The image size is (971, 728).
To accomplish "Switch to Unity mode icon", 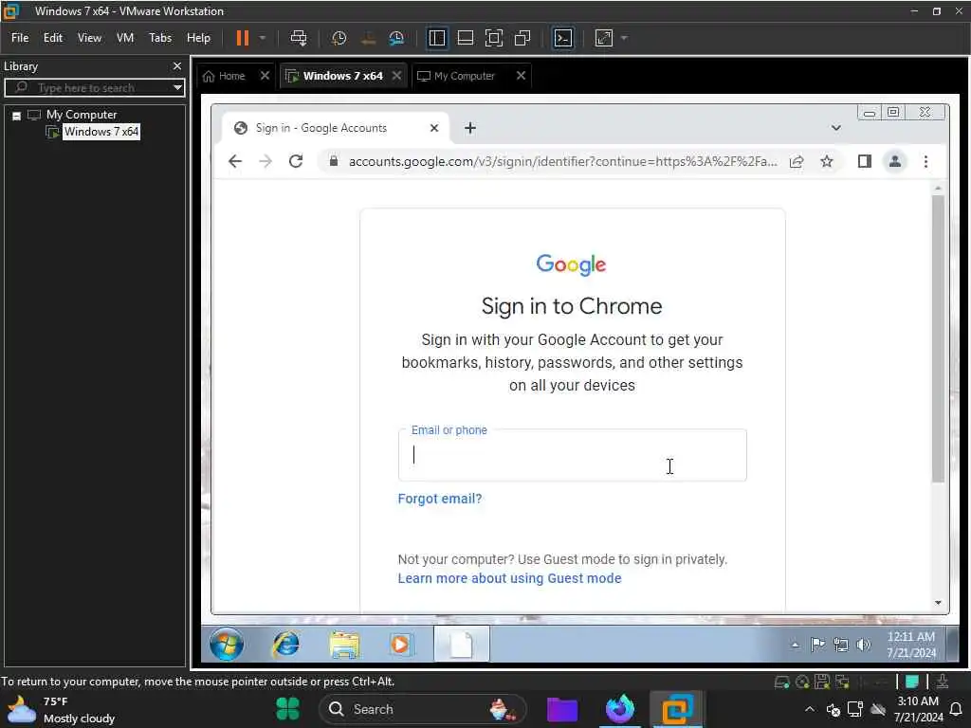I will pyautogui.click(x=522, y=38).
